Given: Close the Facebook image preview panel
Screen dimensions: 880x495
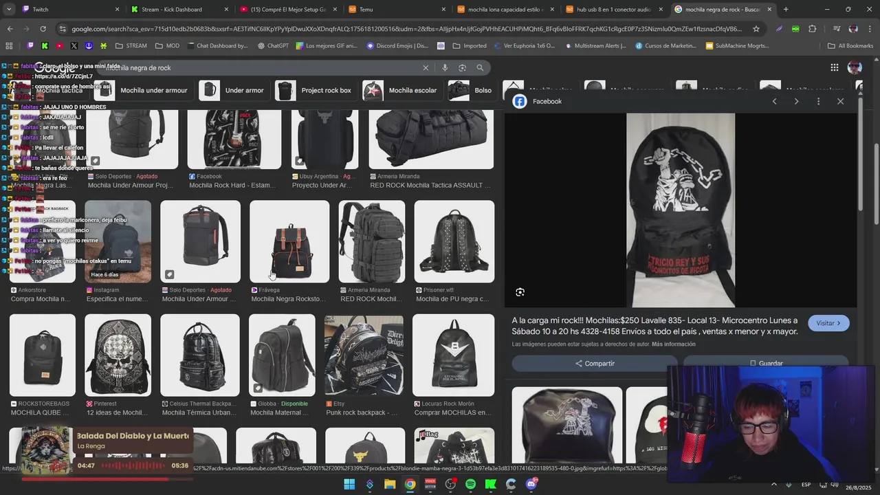Looking at the screenshot, I should (x=840, y=101).
